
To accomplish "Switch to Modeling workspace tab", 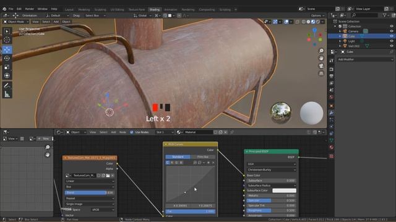I will (x=84, y=10).
